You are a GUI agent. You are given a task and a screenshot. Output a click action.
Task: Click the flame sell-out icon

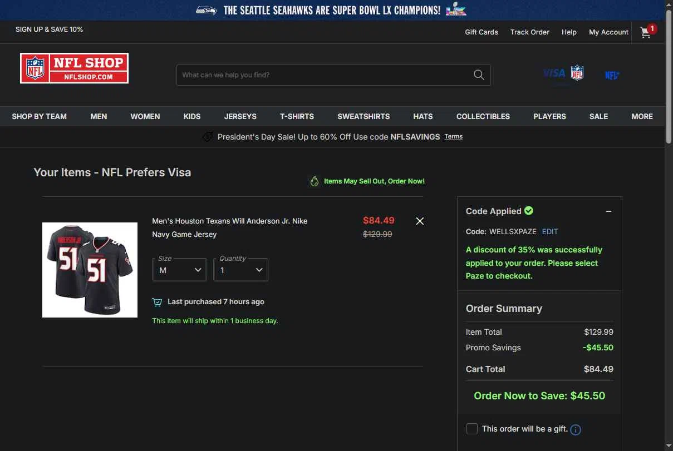click(x=315, y=181)
